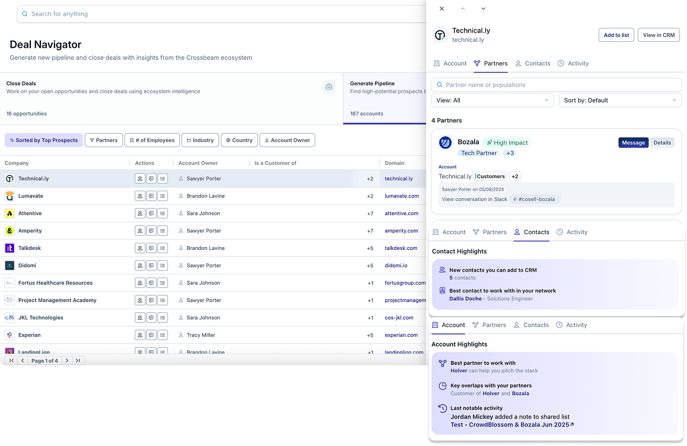Select Generate Pipeline tab
The width and height of the screenshot is (687, 446).
[385, 98]
